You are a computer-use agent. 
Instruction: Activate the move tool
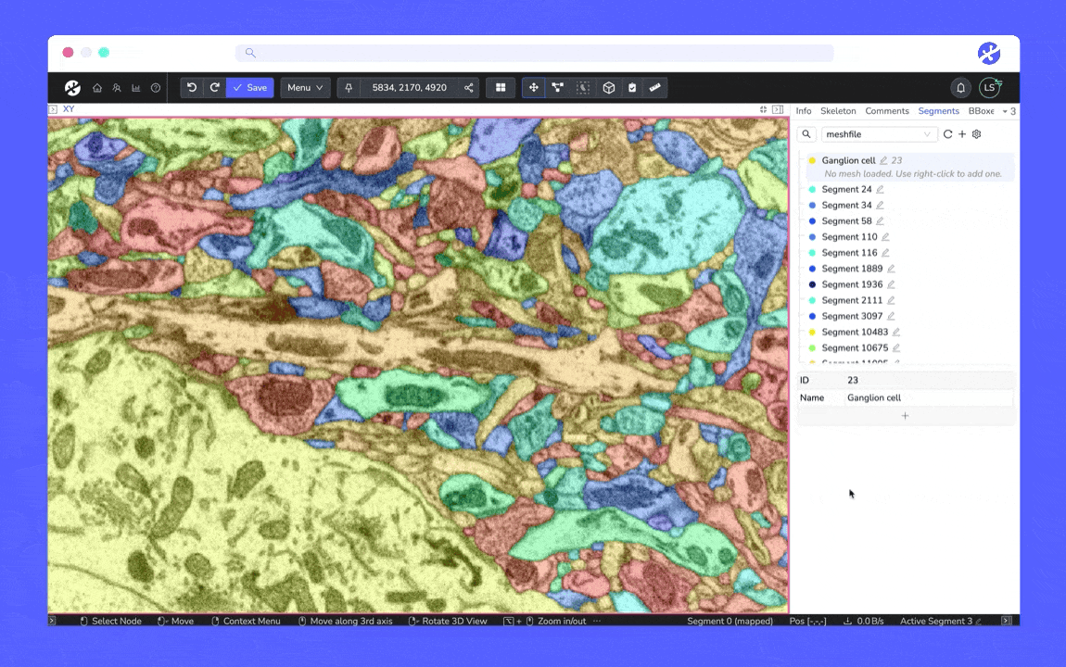533,88
